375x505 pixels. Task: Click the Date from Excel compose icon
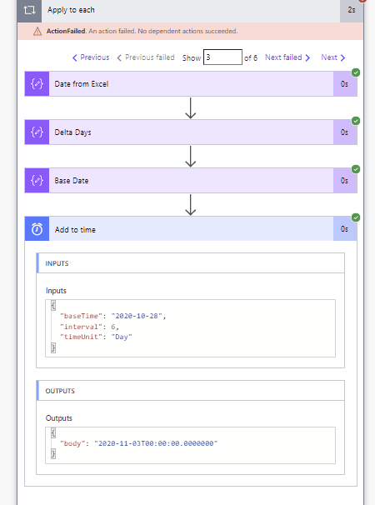(37, 83)
